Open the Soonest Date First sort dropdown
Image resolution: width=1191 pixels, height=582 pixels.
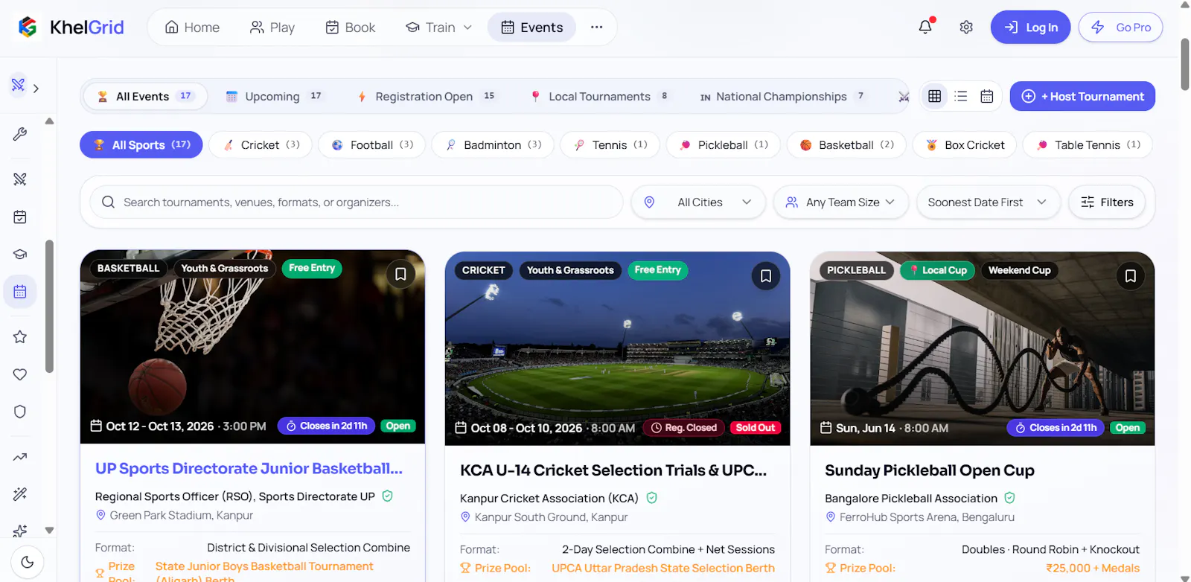click(x=989, y=202)
